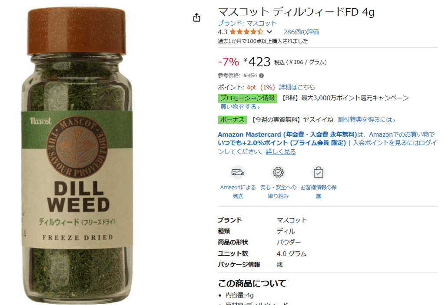This screenshot has height=305, width=445.
Task: Open 割引特典を得るには discount link
Action: pos(366,120)
